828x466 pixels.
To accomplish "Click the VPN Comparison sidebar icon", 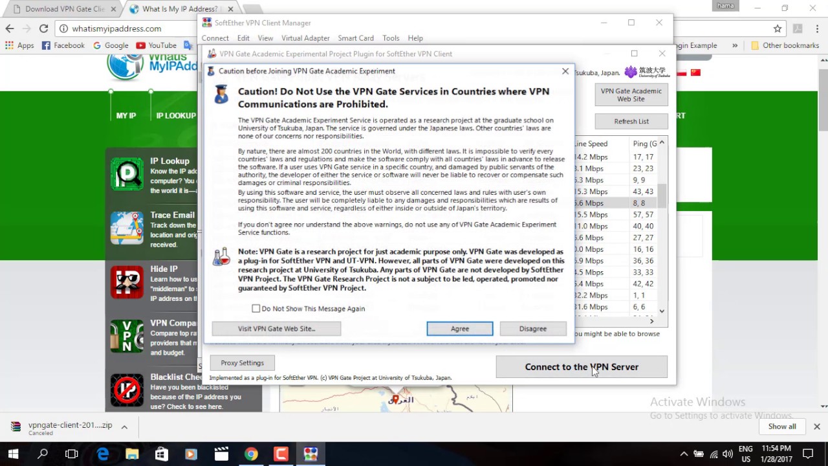I will click(x=127, y=336).
